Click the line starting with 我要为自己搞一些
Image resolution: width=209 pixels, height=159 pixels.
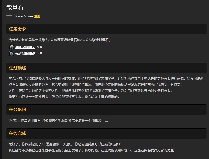click(63, 97)
